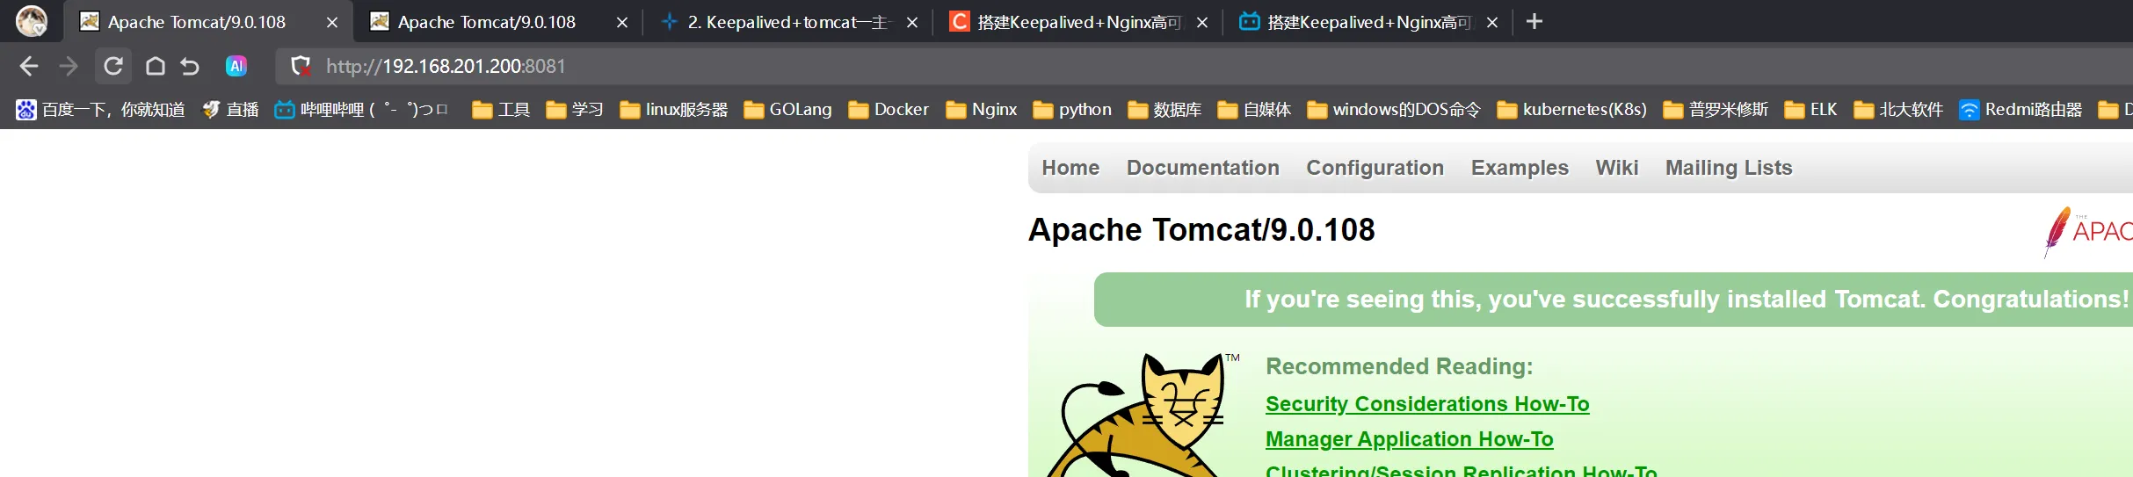Open the Baidu bookmark
Image resolution: width=2133 pixels, height=477 pixels.
point(100,110)
